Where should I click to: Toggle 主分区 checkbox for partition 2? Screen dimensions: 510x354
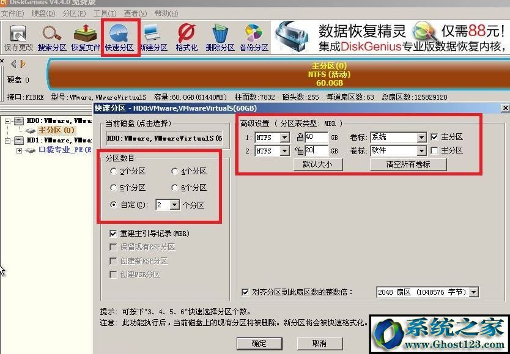tap(434, 150)
